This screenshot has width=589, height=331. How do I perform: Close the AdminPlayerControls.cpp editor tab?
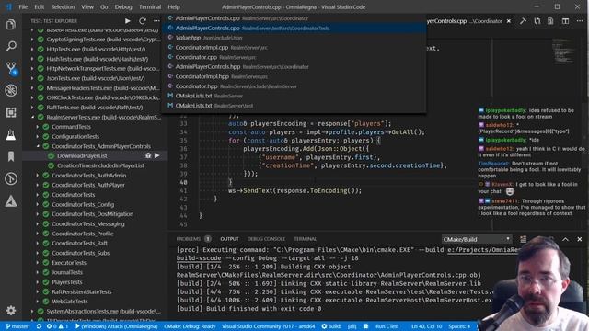pos(509,21)
